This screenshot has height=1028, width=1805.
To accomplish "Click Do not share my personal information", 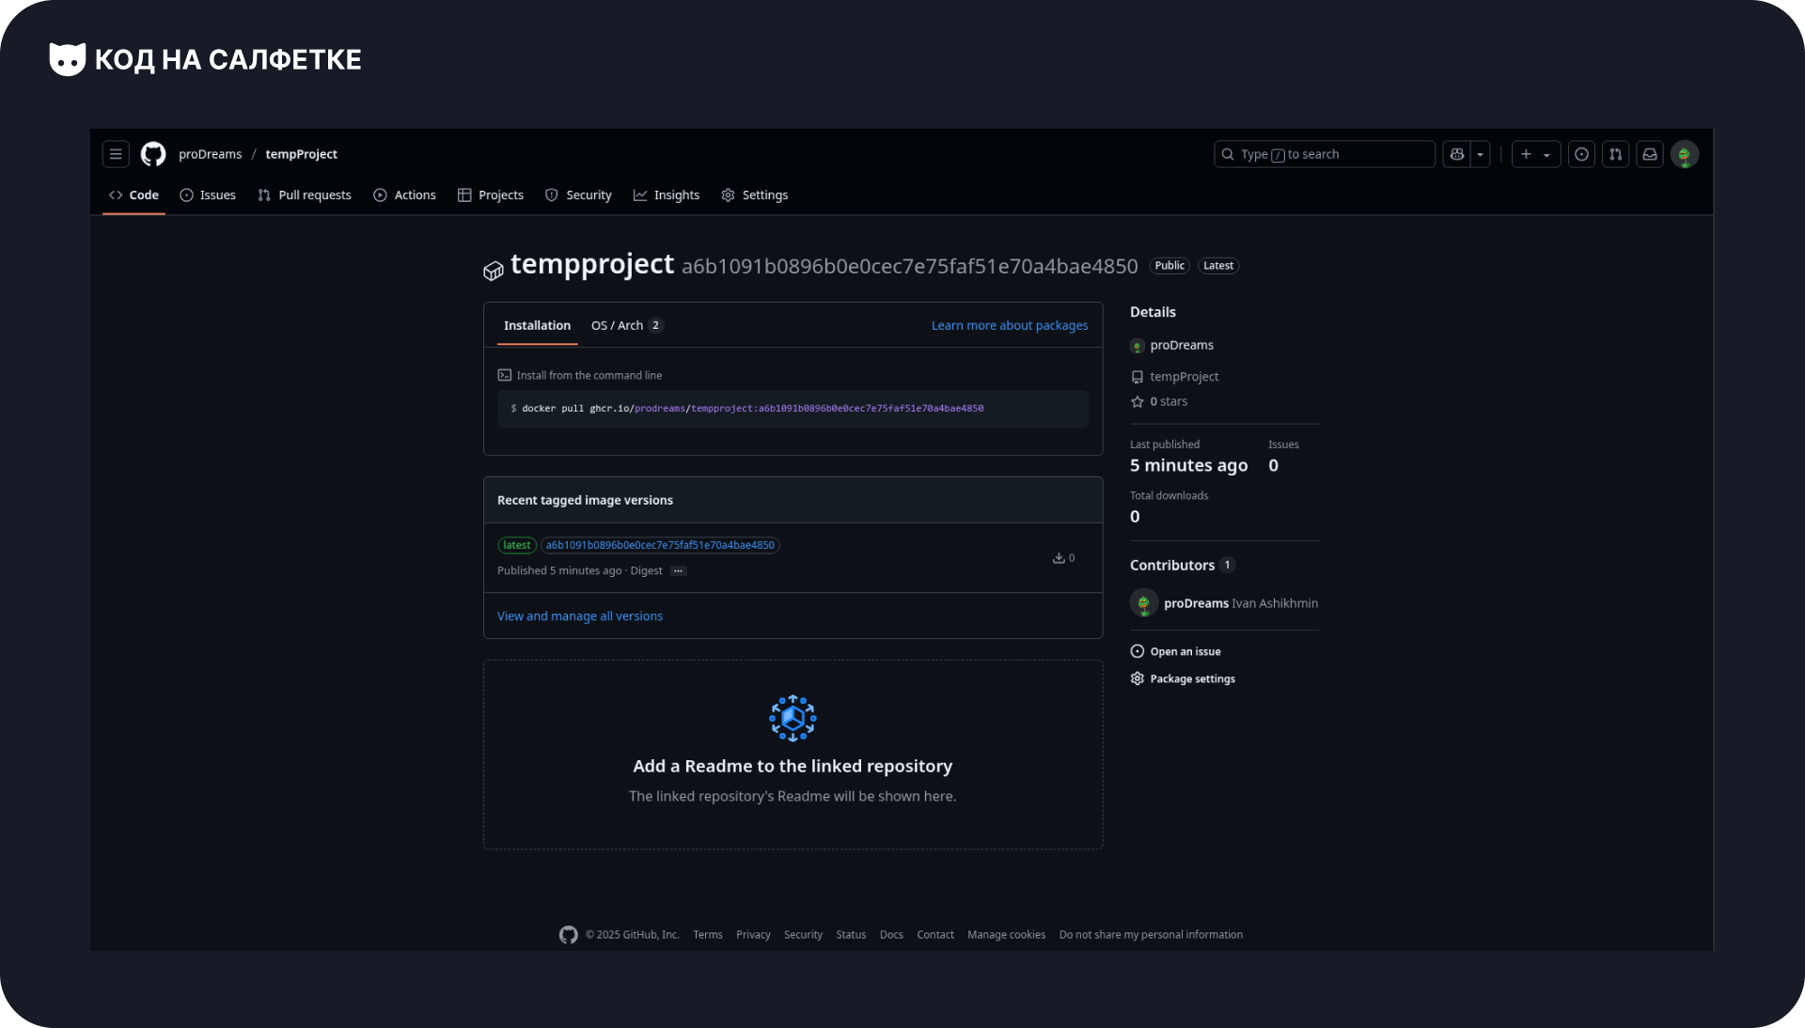I will click(x=1151, y=935).
